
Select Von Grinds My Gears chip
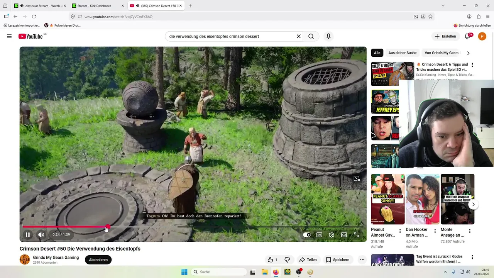click(x=442, y=53)
